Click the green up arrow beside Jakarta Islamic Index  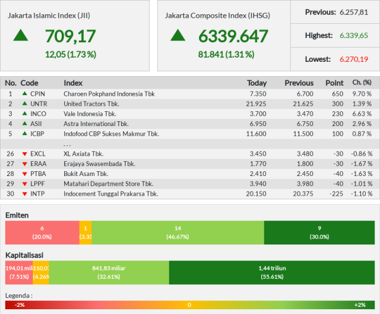[x=21, y=35]
